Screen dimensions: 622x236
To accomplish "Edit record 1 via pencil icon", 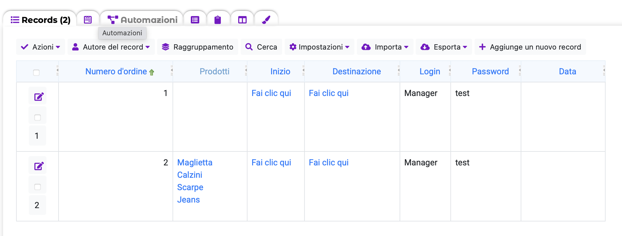I will pyautogui.click(x=39, y=97).
